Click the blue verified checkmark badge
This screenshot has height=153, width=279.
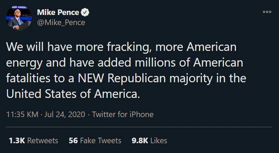pos(85,13)
